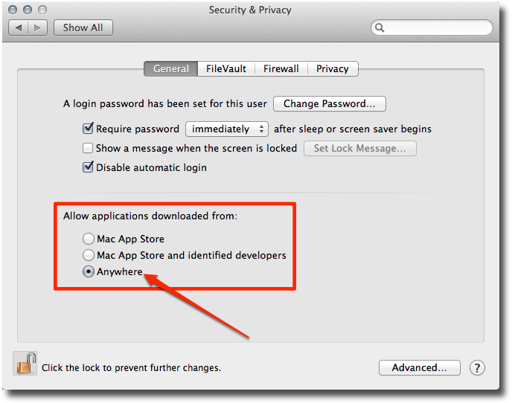Open the Advanced settings button
The width and height of the screenshot is (512, 403).
[420, 367]
